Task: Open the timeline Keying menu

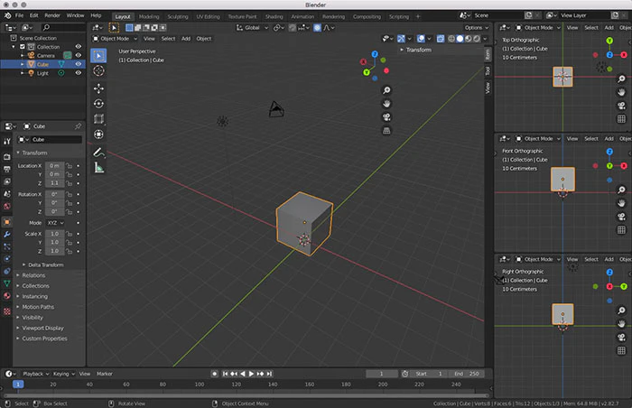Action: pos(64,374)
